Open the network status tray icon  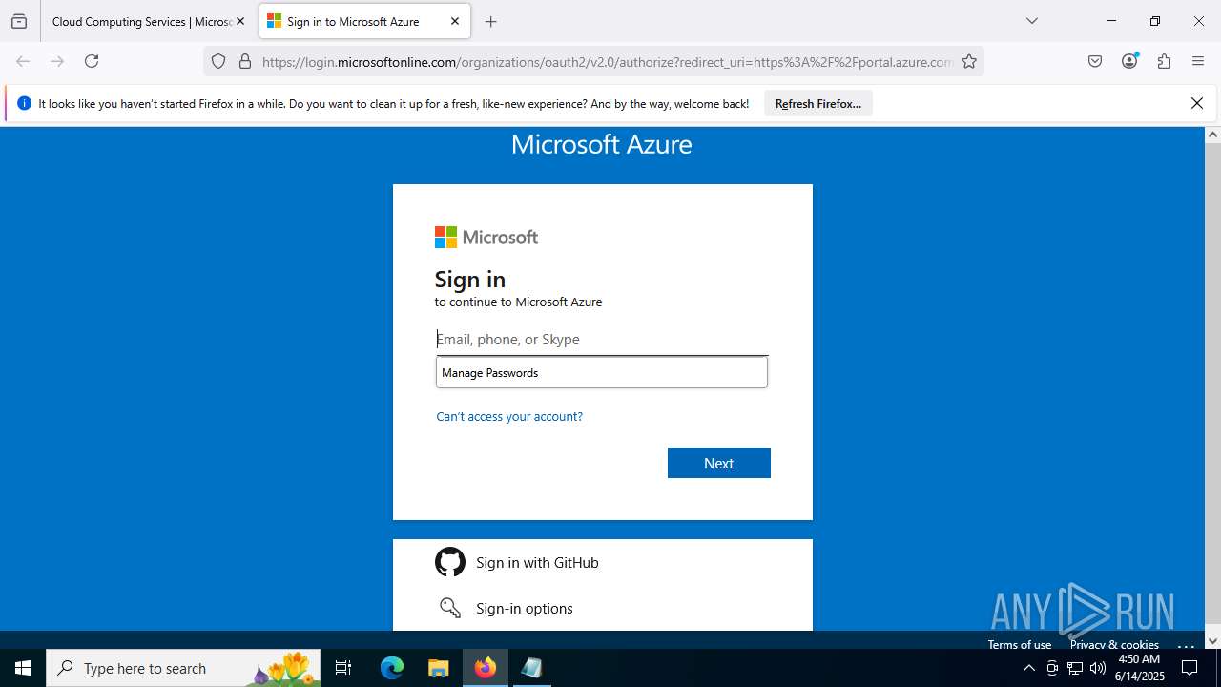[1075, 668]
